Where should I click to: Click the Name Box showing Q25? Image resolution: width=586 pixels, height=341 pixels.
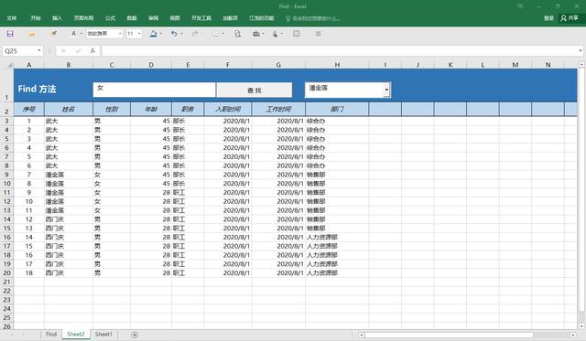click(19, 51)
